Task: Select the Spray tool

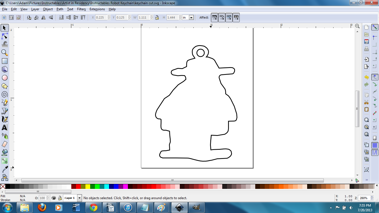Action: 4,136
